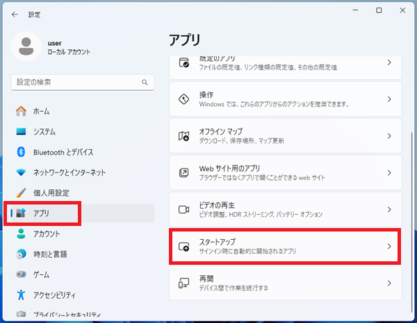This screenshot has height=323, width=417.
Task: Click the network Wi-Fi icon
Action: click(x=21, y=173)
